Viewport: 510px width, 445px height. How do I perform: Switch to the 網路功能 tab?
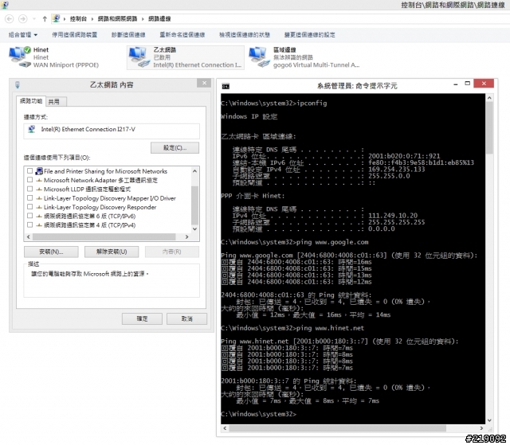pos(31,101)
